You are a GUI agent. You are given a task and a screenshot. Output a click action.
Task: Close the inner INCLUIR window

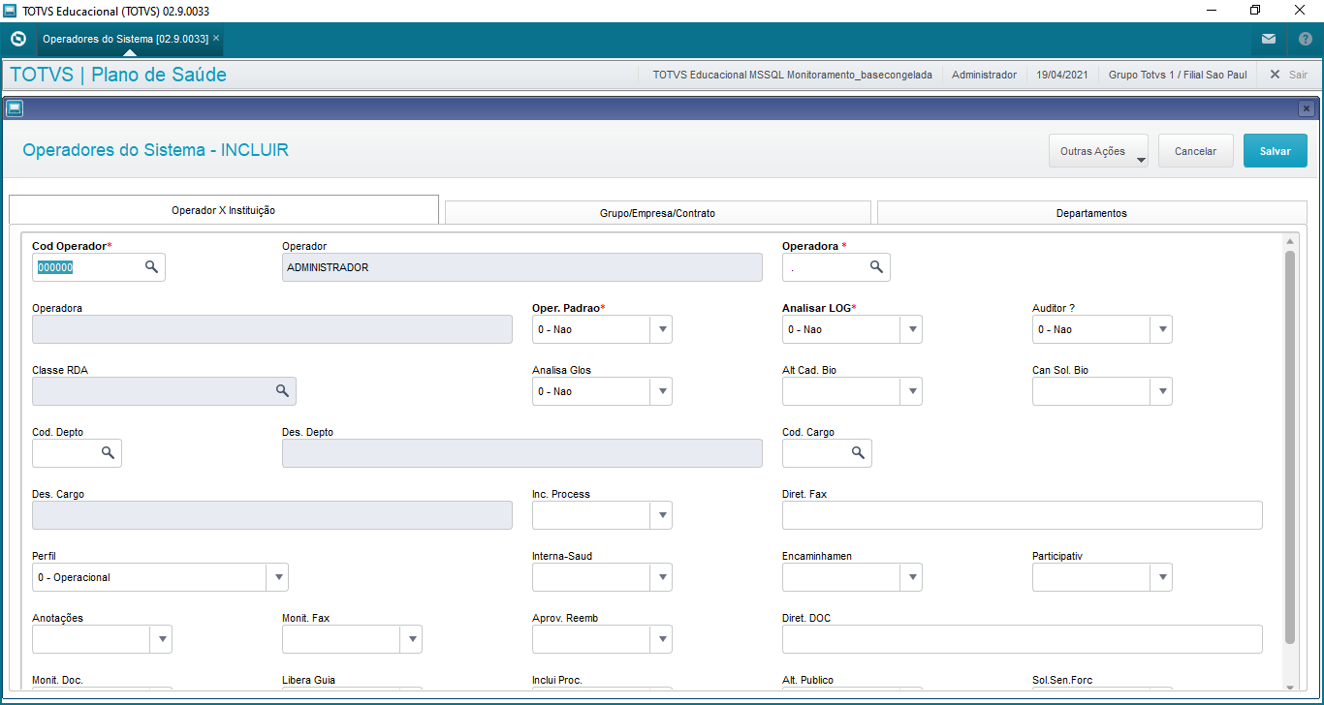click(1306, 108)
